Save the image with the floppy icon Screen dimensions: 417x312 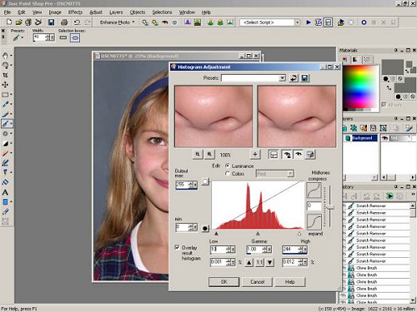(x=51, y=22)
